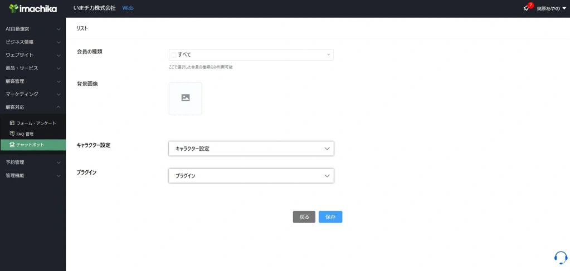Click the 保存 button

coord(330,217)
